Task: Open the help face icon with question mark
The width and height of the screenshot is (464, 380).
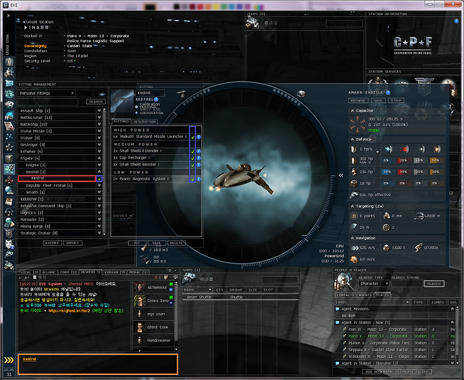Action: click(x=9, y=244)
